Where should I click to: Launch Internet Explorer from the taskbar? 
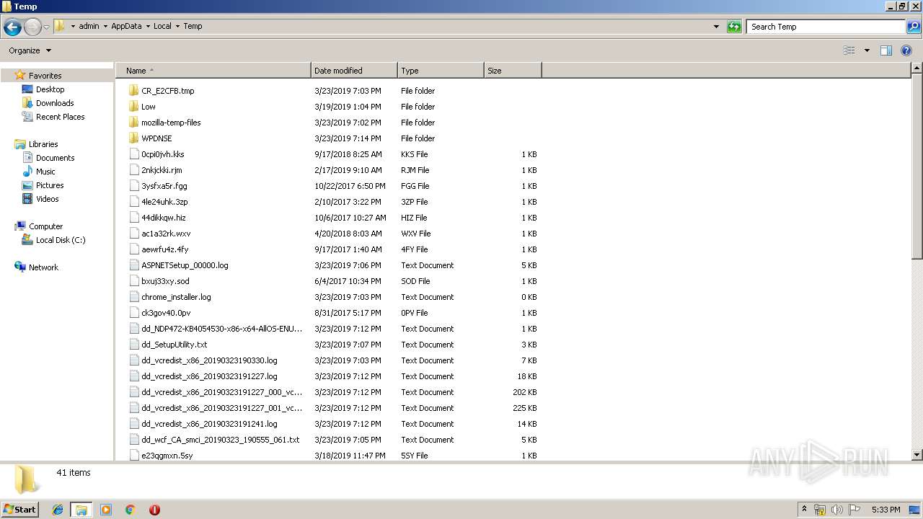pos(58,510)
